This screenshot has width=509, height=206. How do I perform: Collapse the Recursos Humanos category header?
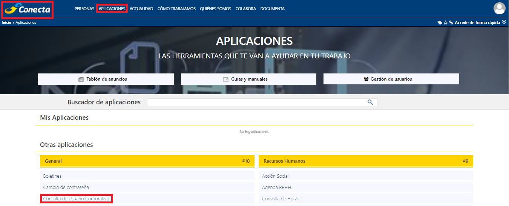(x=366, y=161)
